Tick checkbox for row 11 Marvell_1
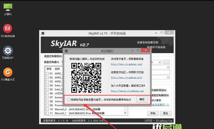 (x=47, y=113)
